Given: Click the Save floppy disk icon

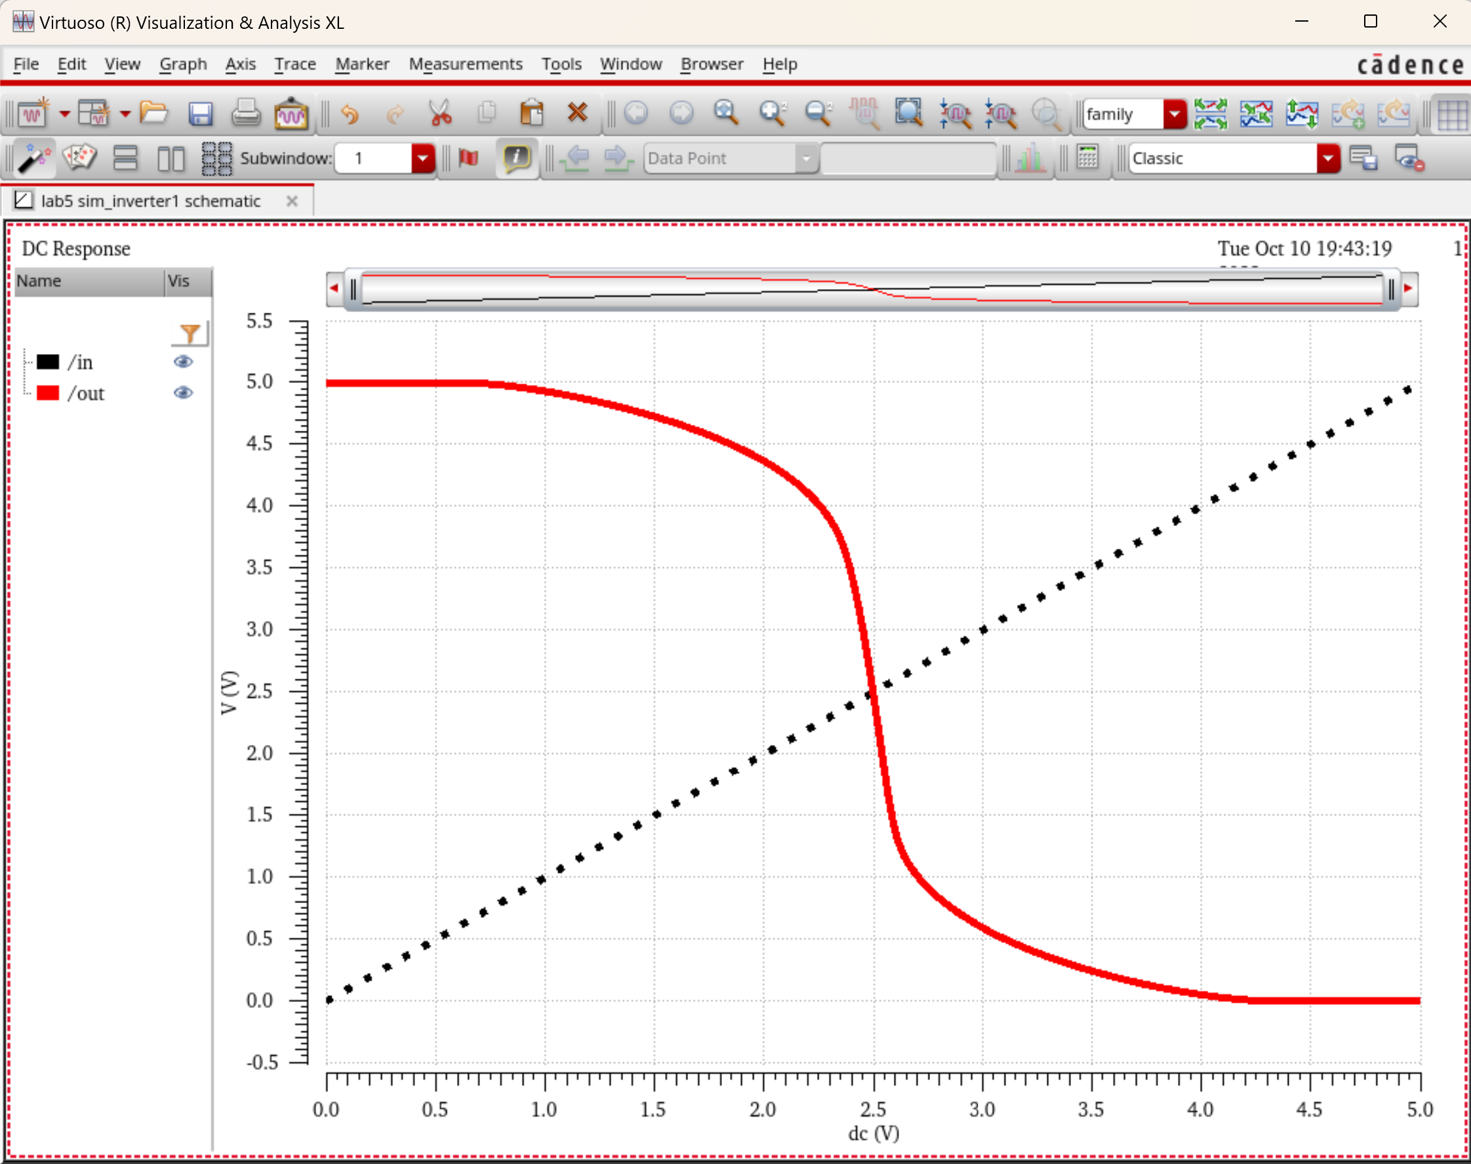Looking at the screenshot, I should point(200,114).
